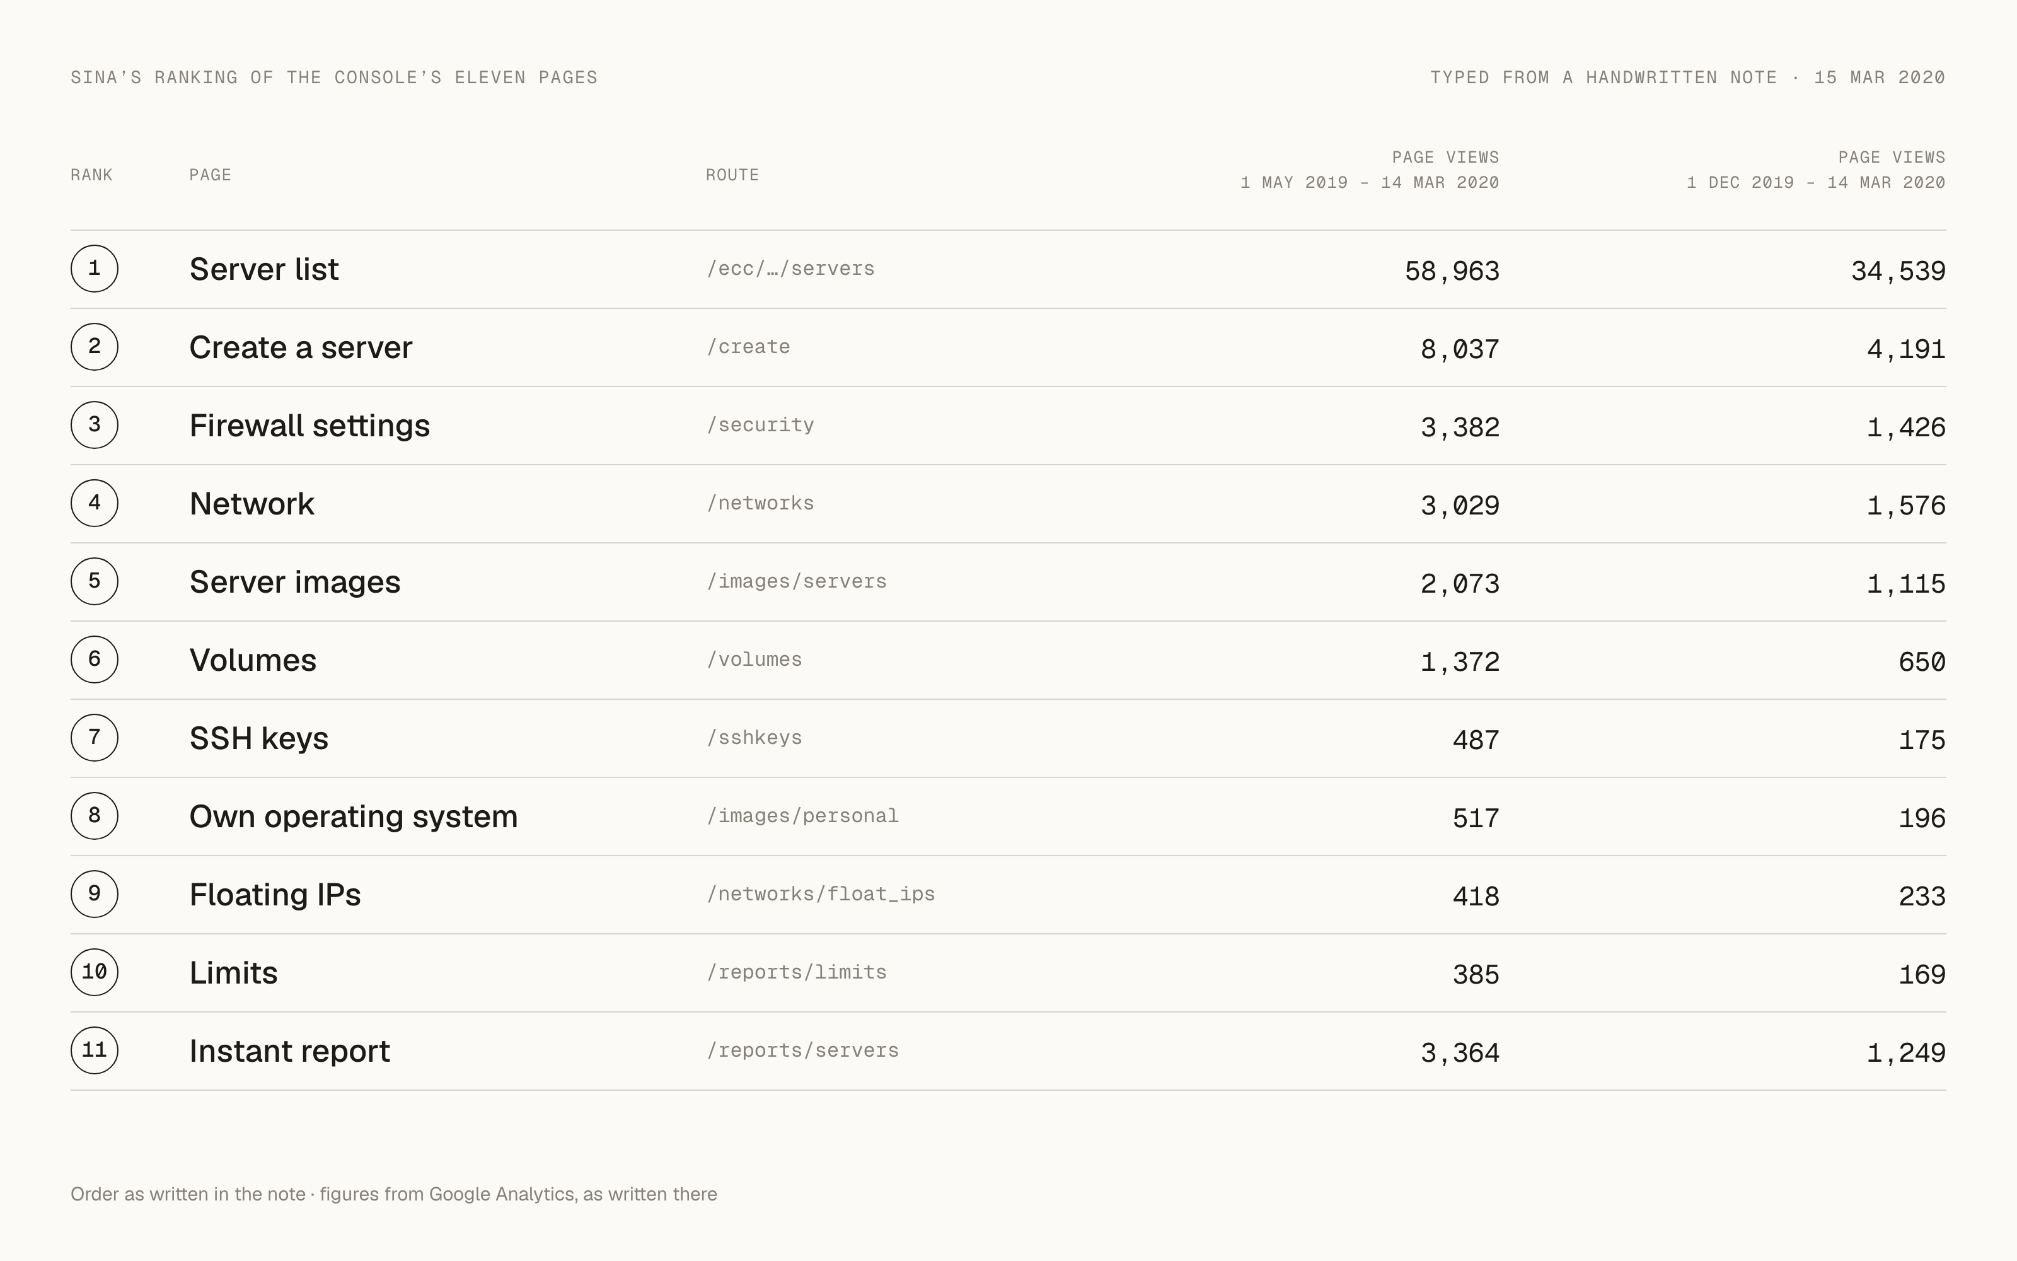Open the Server list page name
Screen dimensions: 2017x1261
264,269
